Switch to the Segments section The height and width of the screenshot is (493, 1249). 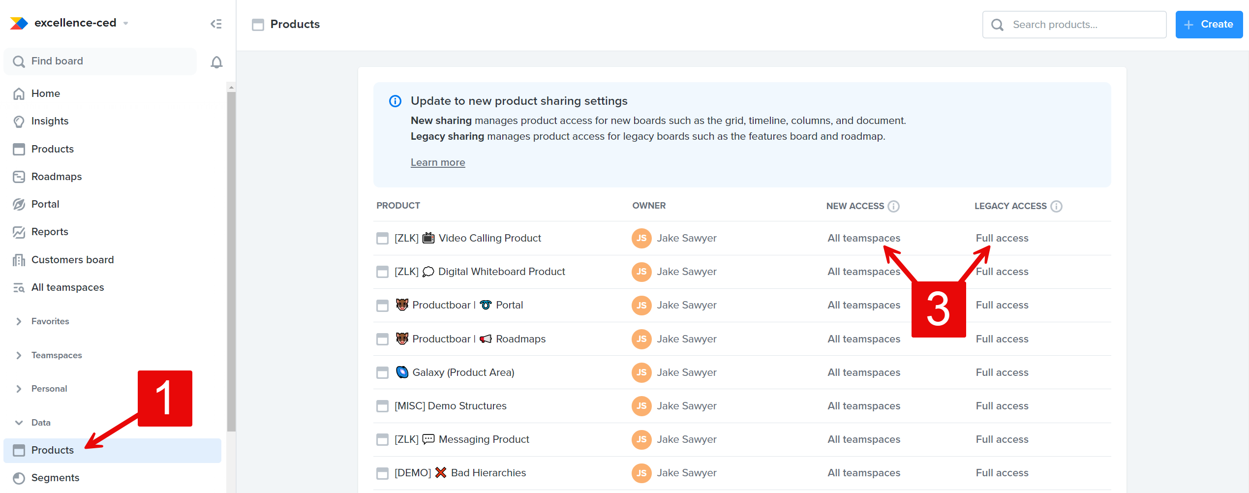click(55, 477)
